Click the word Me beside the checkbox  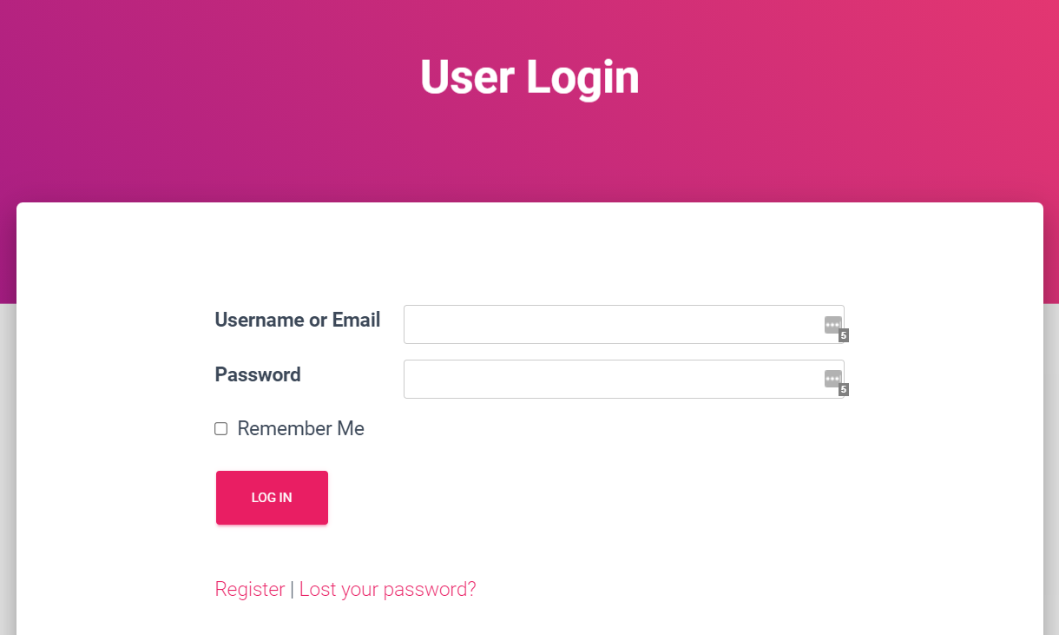pyautogui.click(x=352, y=429)
